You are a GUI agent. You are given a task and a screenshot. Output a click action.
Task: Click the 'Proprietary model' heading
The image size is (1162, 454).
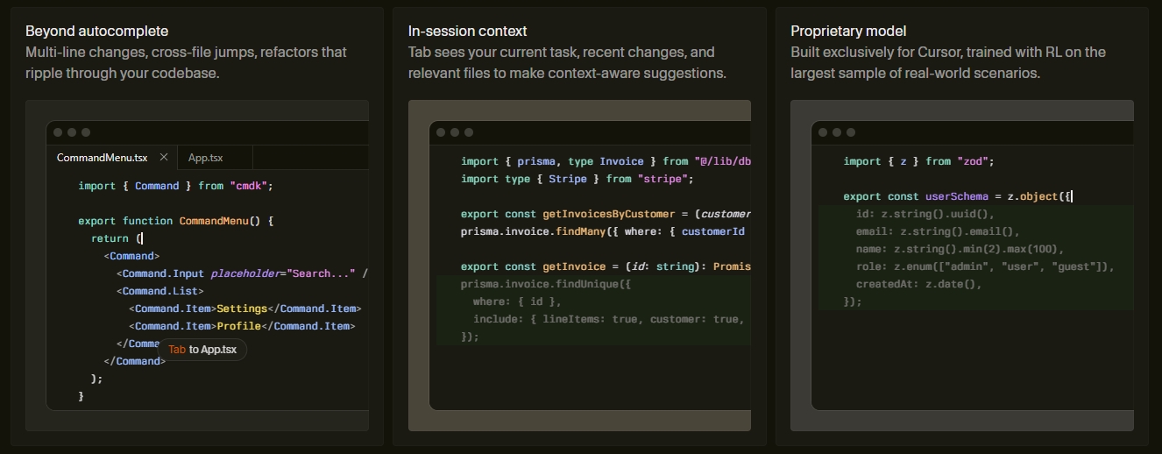pos(848,31)
